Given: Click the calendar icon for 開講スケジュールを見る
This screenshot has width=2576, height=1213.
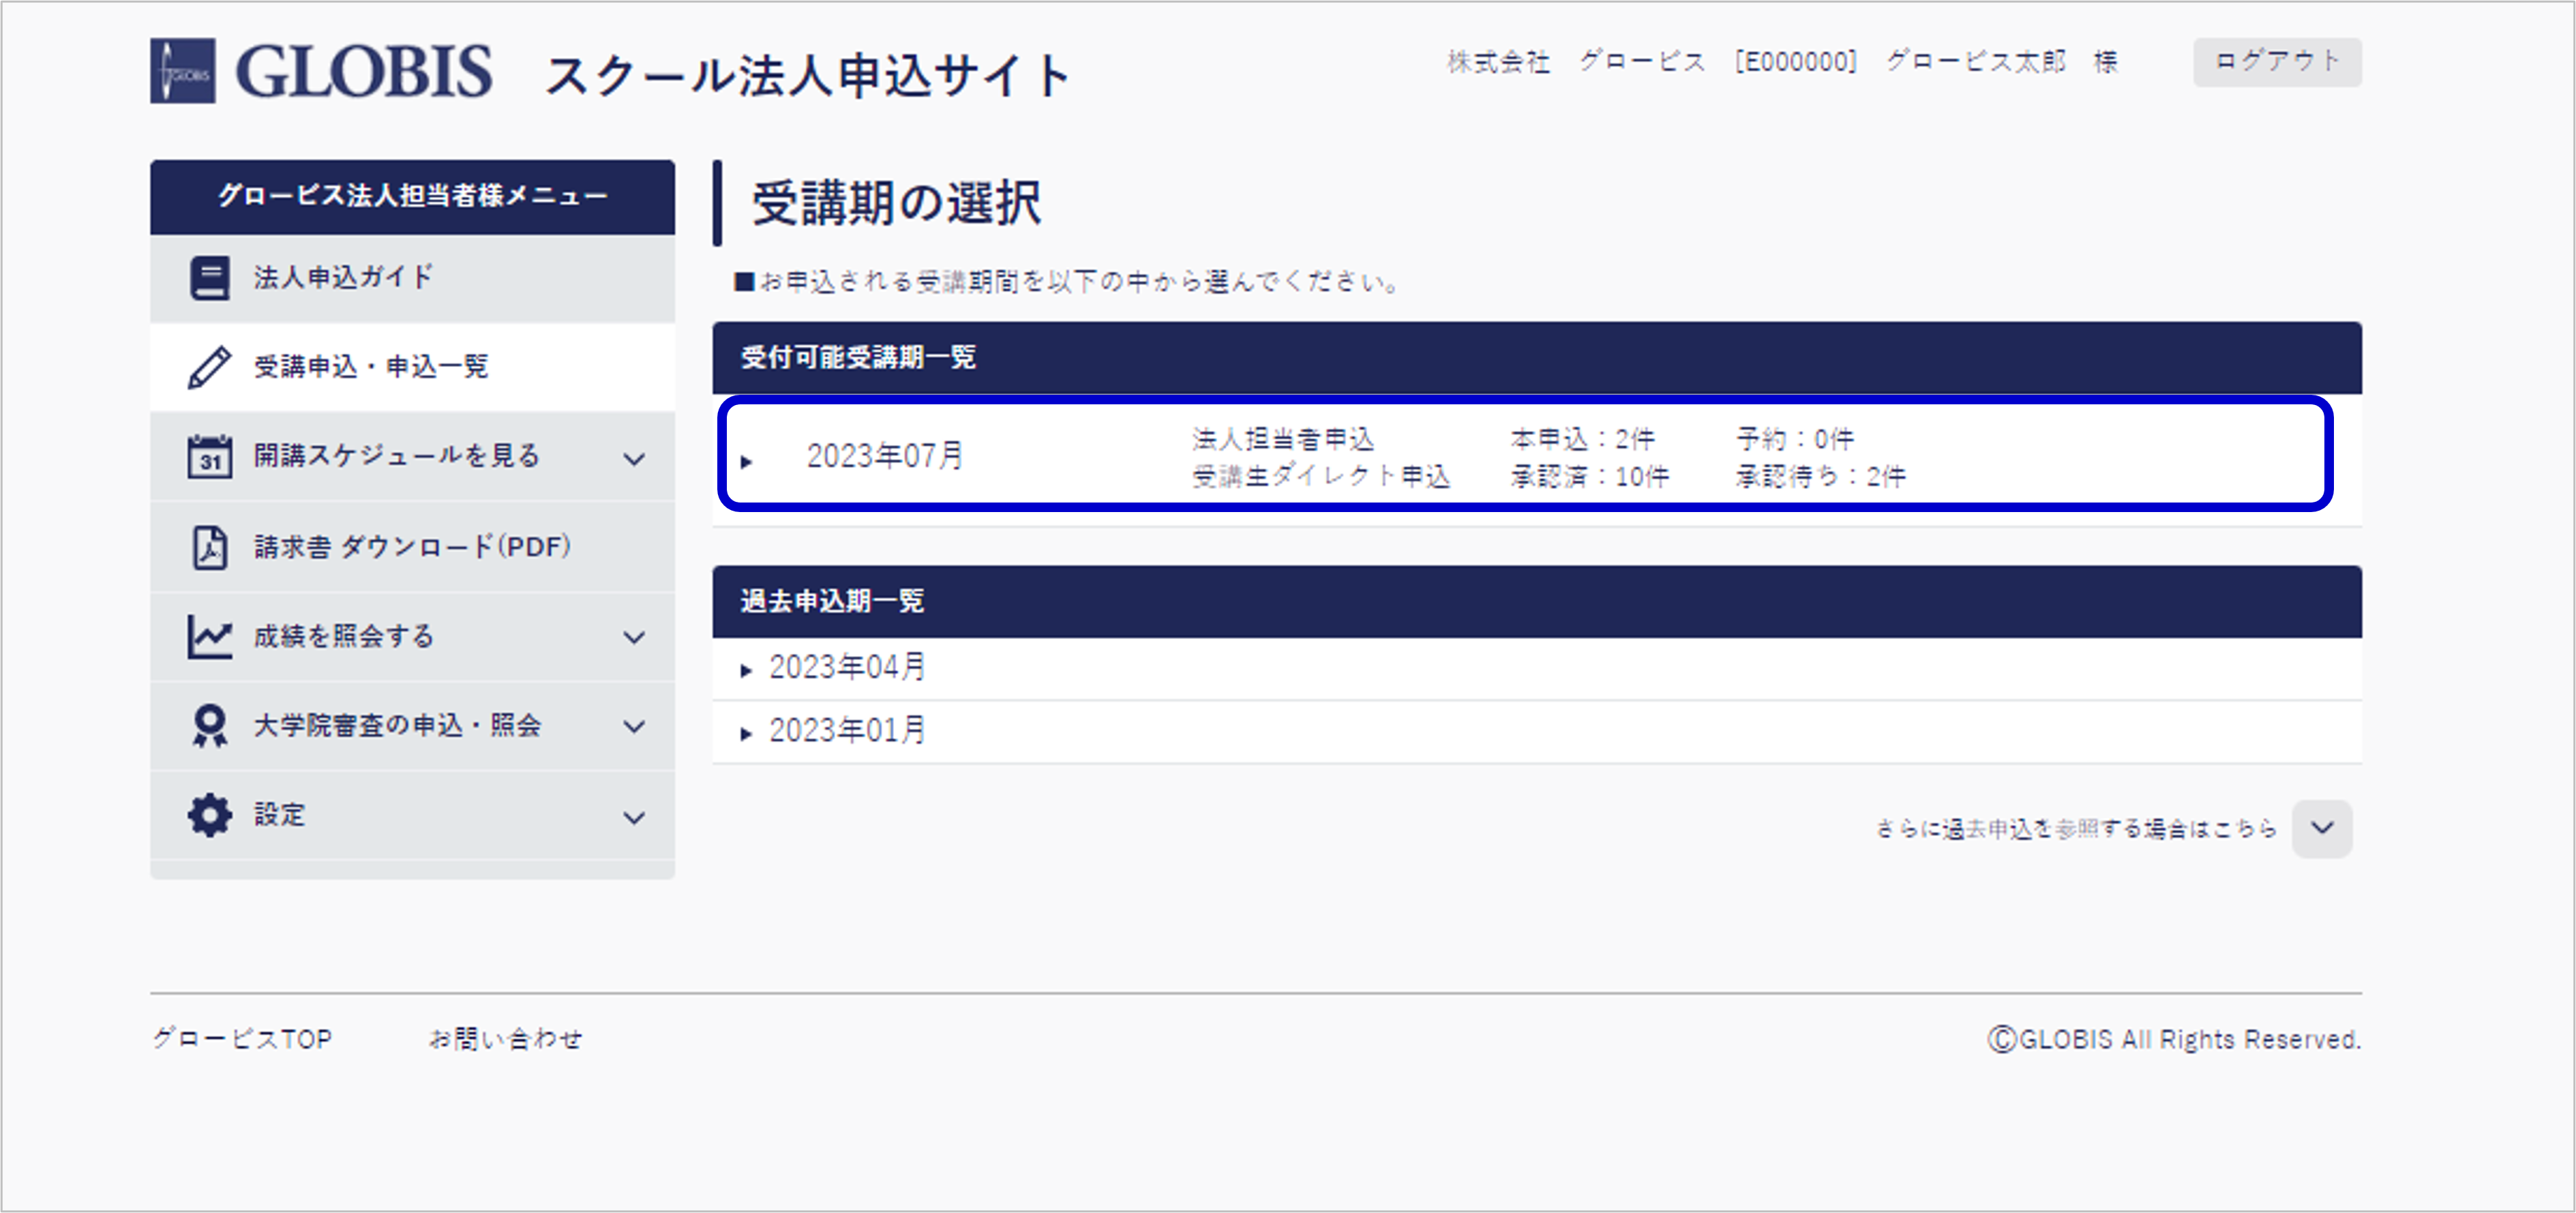Looking at the screenshot, I should pyautogui.click(x=210, y=457).
